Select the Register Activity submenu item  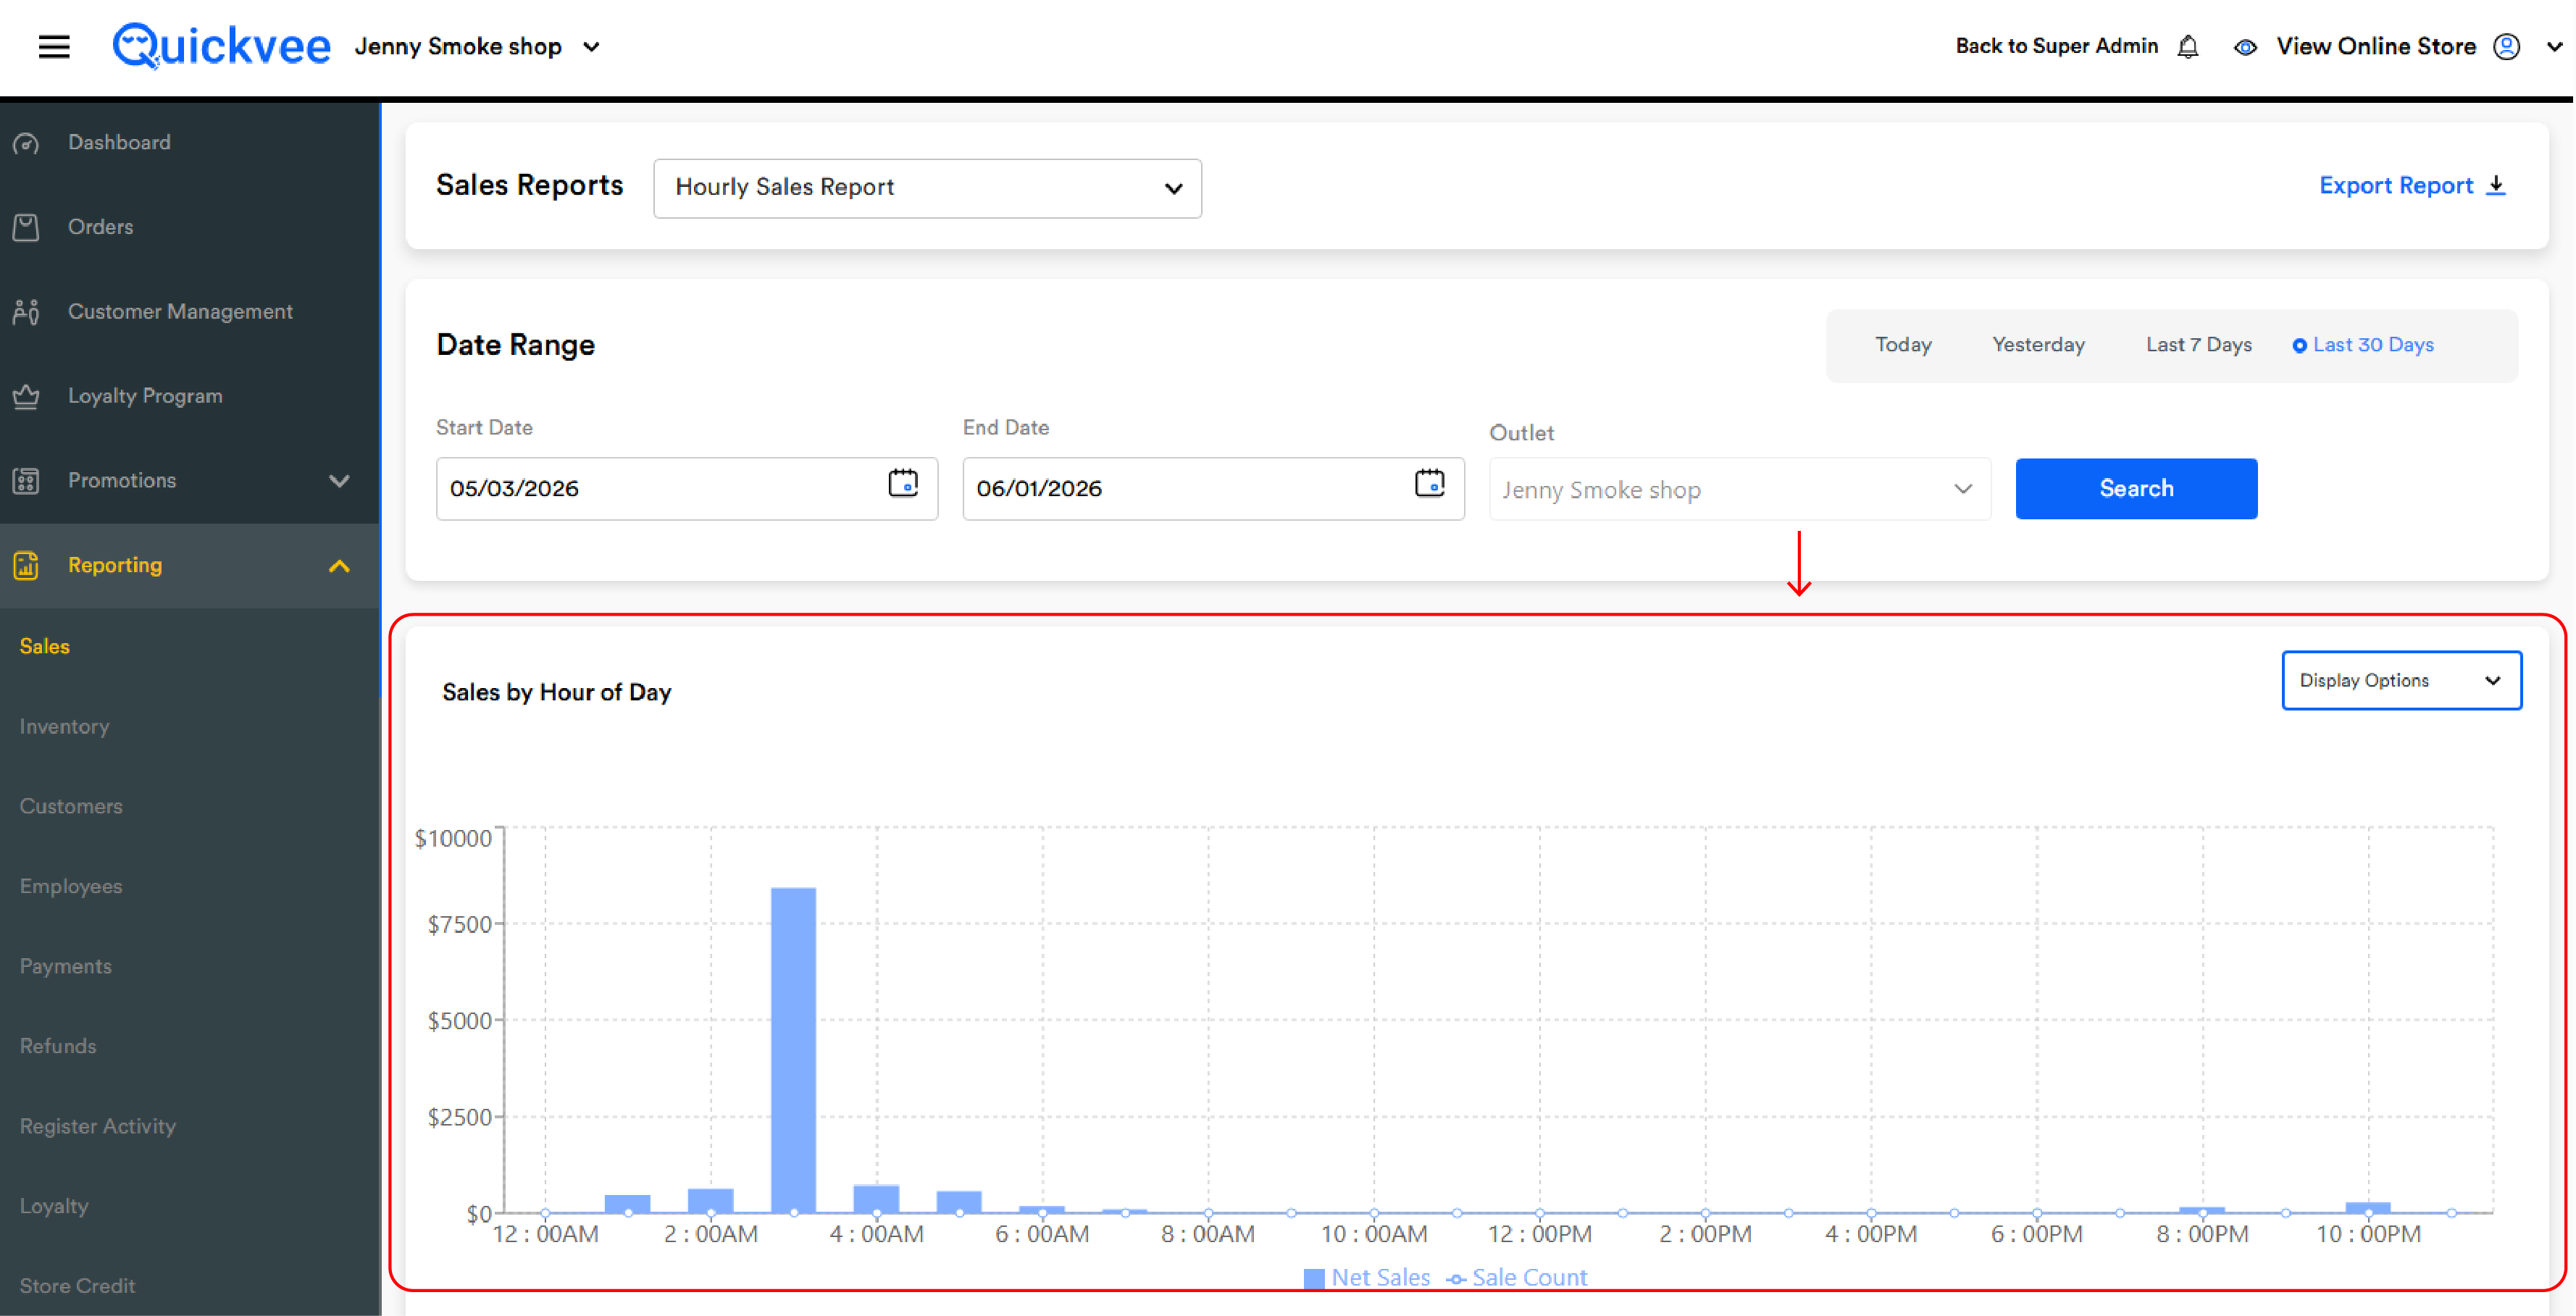click(x=97, y=1126)
